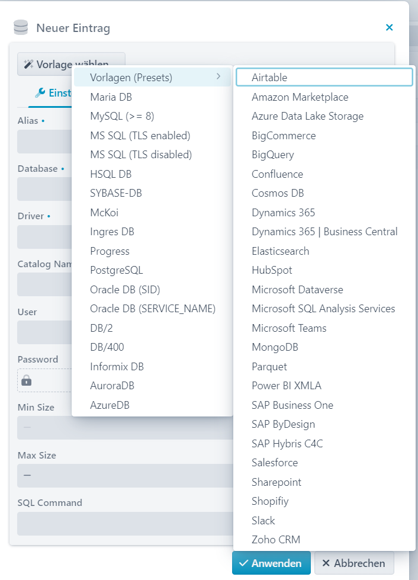This screenshot has height=580, width=418.
Task: Pick the HubSpot preset
Action: (324, 270)
